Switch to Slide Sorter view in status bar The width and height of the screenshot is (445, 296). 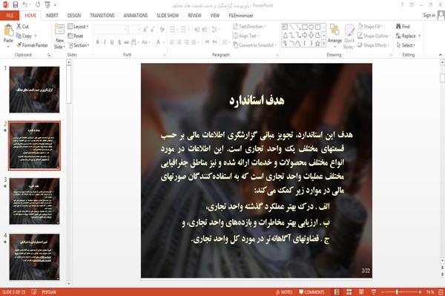pyautogui.click(x=349, y=292)
